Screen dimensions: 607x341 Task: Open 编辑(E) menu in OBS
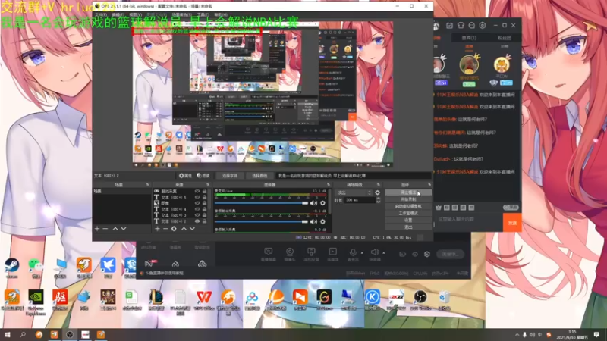point(118,14)
